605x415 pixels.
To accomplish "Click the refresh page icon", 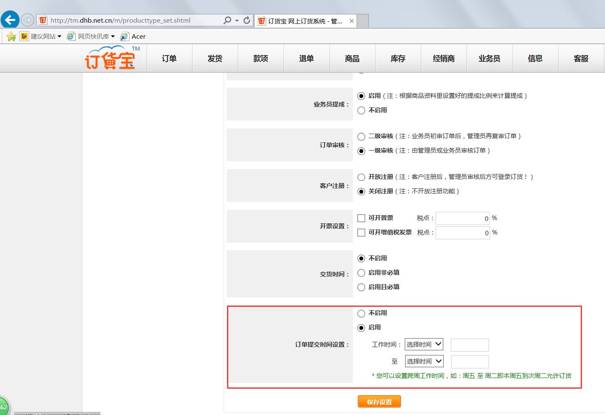I will (247, 20).
